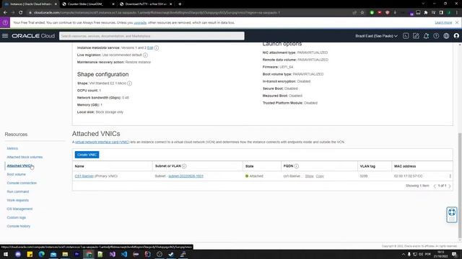Close the Counter-Strike LinuxGSM tab

click(113, 4)
